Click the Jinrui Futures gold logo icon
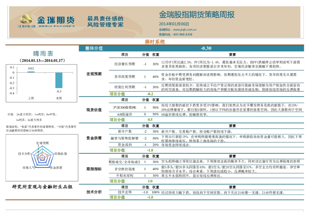 [x=26, y=20]
